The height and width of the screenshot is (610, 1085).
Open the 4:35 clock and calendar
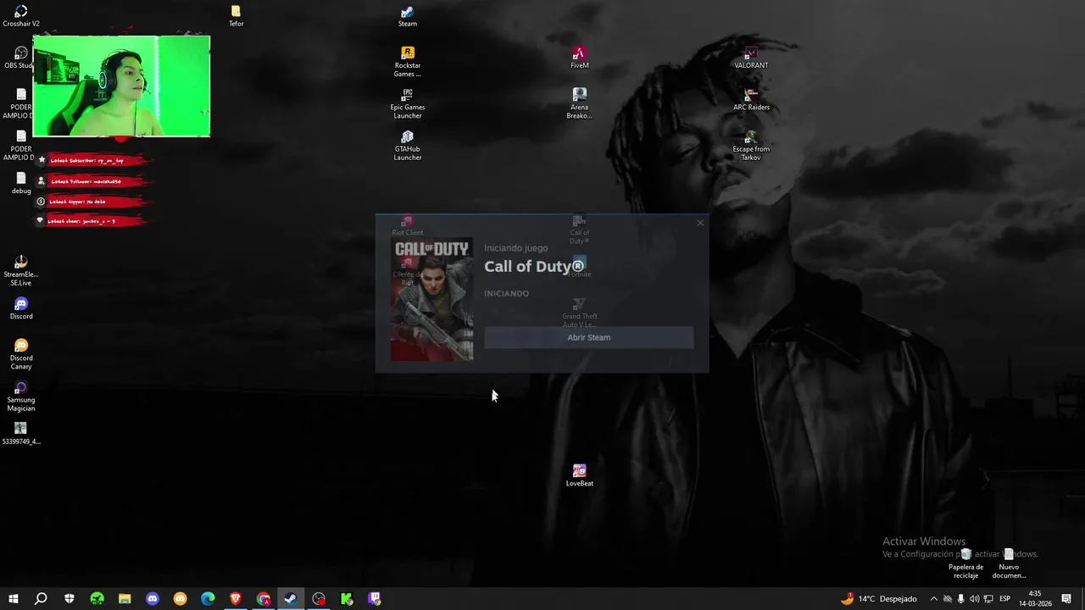1035,599
